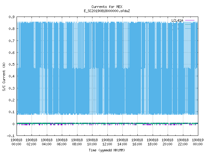The width and height of the screenshot is (204, 153).
Task: Click the y-axis tick label '0.4'
Action: pyautogui.click(x=11, y=76)
